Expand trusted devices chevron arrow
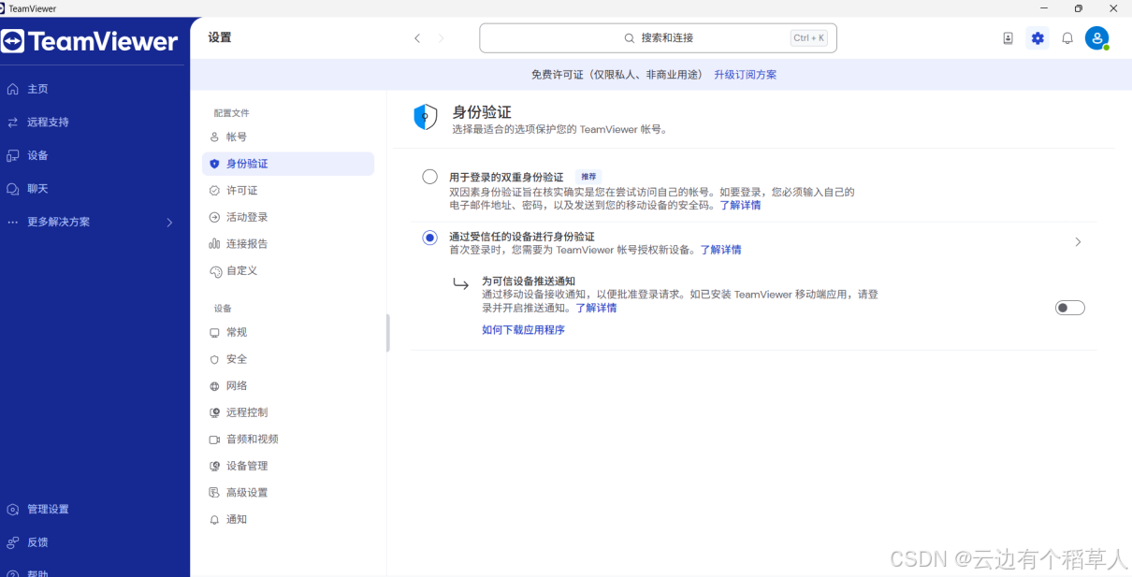The width and height of the screenshot is (1132, 577). tap(1078, 241)
